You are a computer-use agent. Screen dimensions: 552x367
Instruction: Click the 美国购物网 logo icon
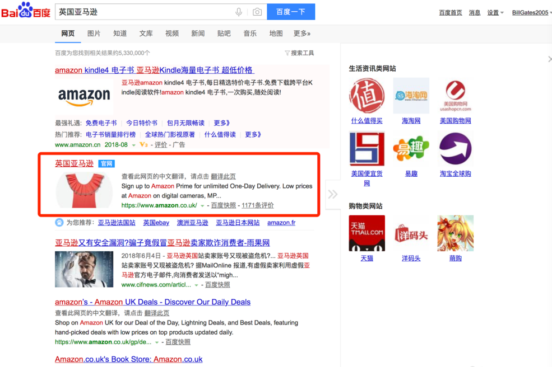click(455, 95)
